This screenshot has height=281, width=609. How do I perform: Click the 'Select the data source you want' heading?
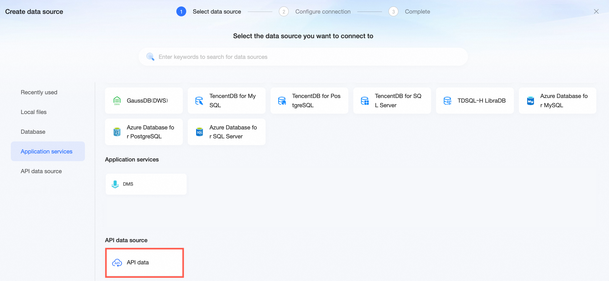coord(303,36)
